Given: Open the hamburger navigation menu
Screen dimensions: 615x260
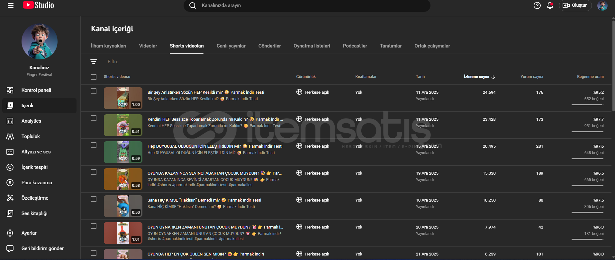Looking at the screenshot, I should click(x=11, y=5).
